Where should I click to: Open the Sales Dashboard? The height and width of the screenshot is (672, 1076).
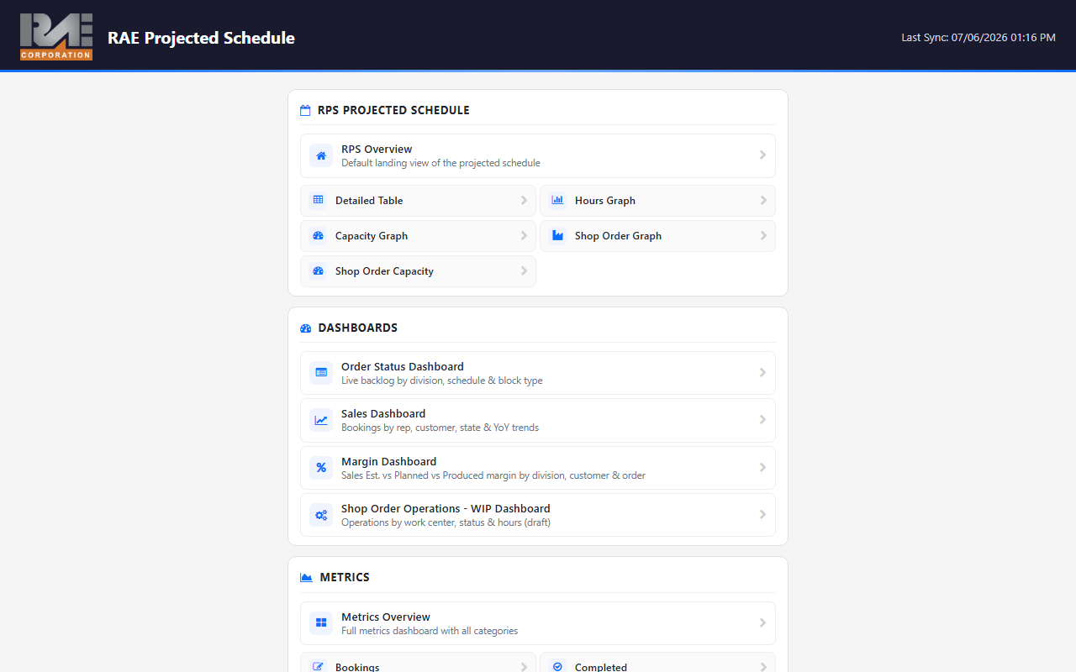538,420
